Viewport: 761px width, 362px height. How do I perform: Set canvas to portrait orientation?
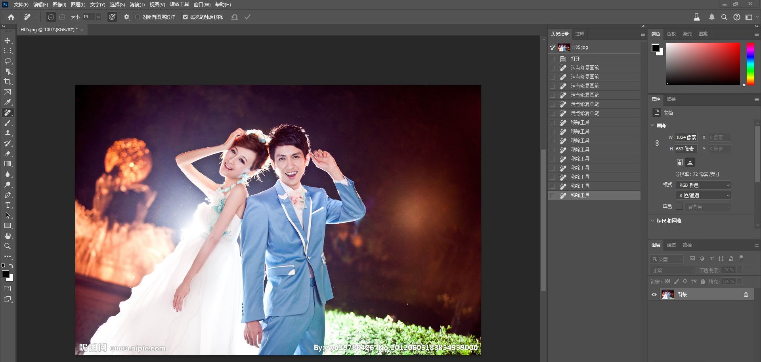[x=680, y=162]
